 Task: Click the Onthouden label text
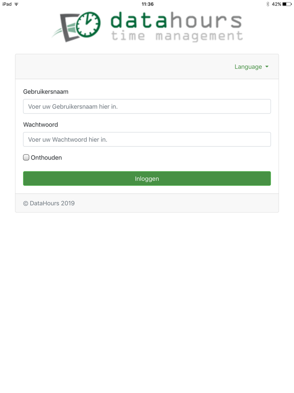[x=46, y=158]
